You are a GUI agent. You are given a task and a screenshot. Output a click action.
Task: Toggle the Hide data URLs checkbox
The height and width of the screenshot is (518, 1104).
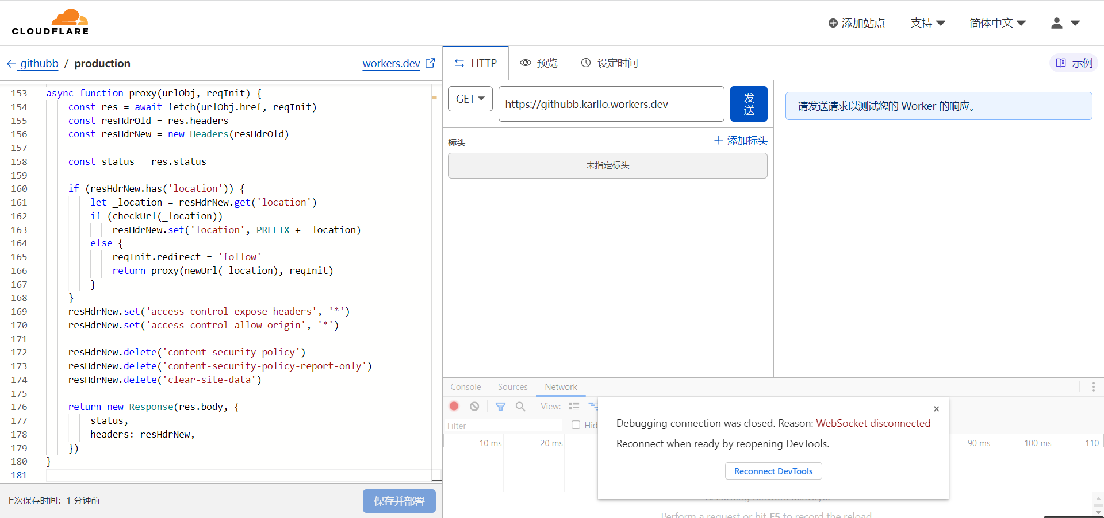tap(576, 425)
